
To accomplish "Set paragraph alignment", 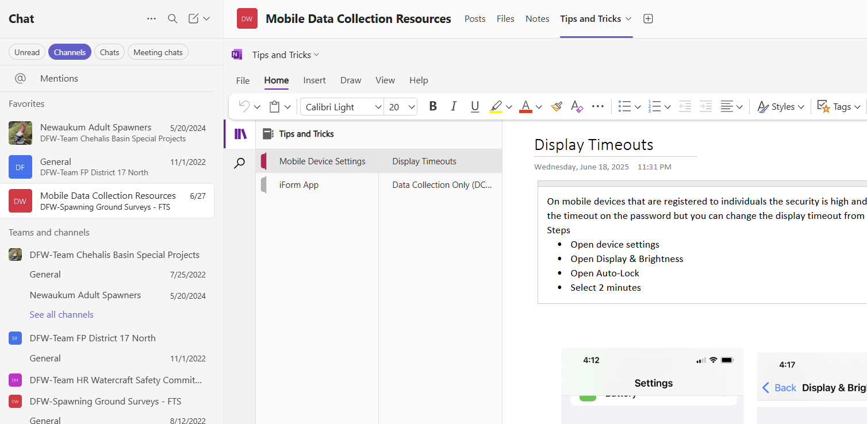I will pos(727,106).
